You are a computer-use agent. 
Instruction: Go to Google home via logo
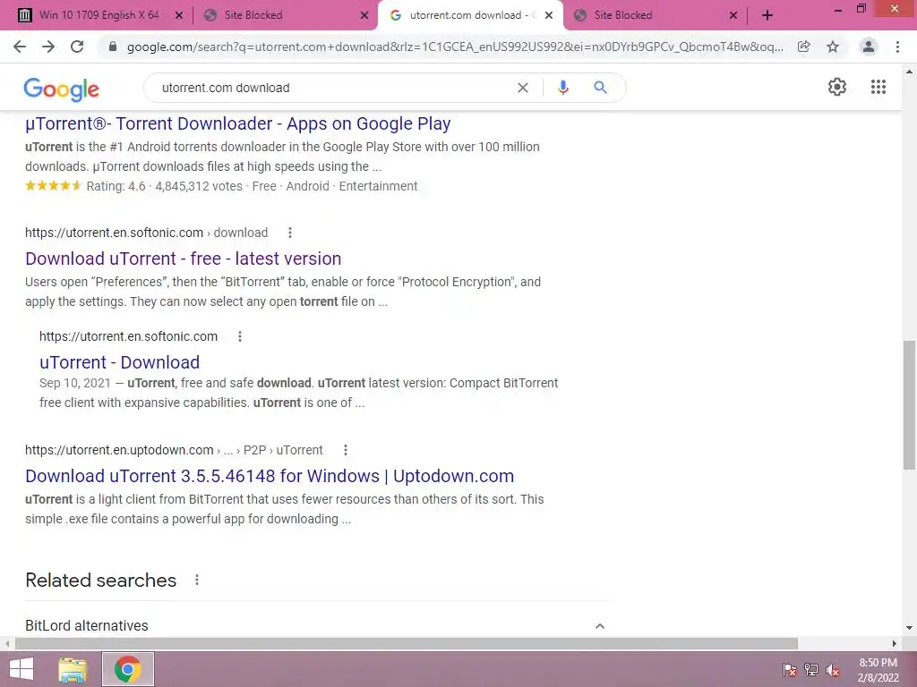click(62, 89)
